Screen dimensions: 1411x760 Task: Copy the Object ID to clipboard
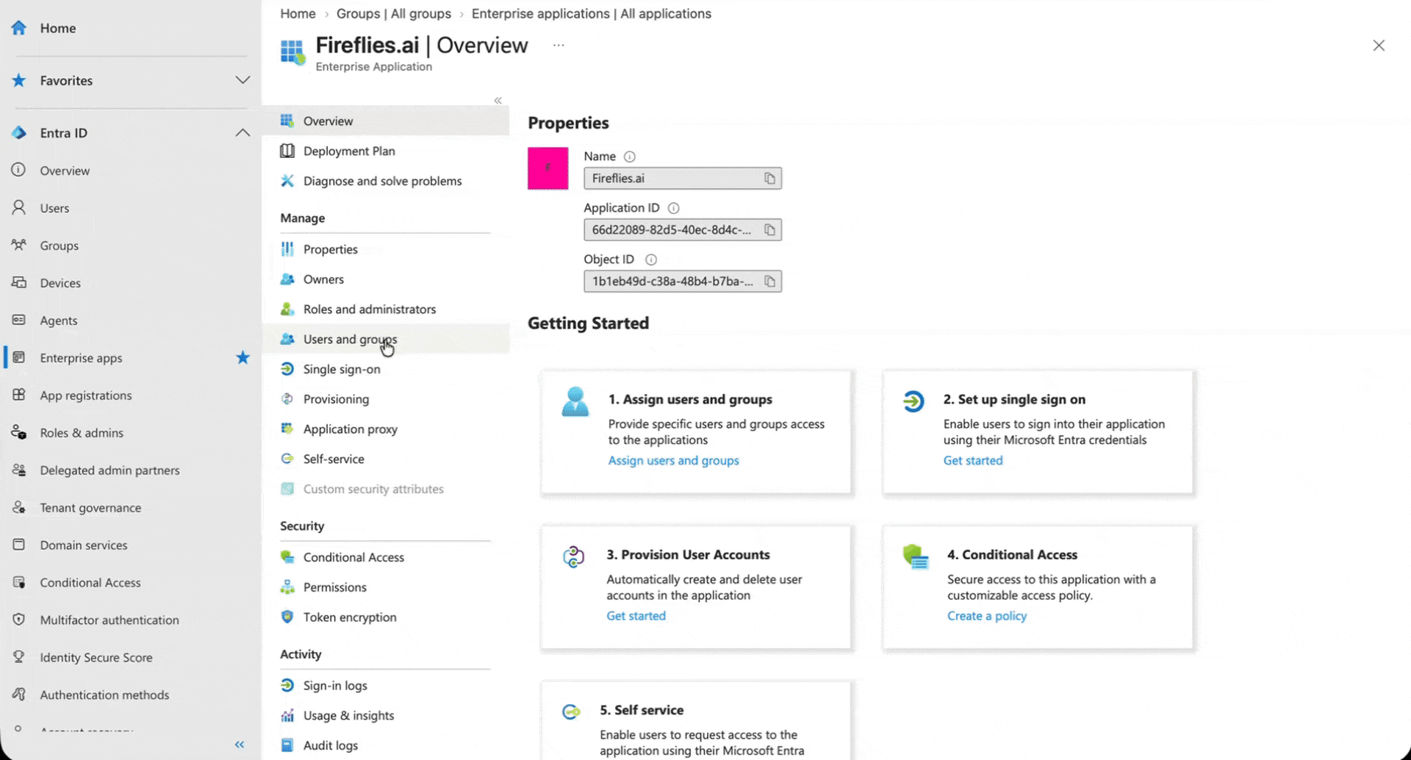[769, 282]
